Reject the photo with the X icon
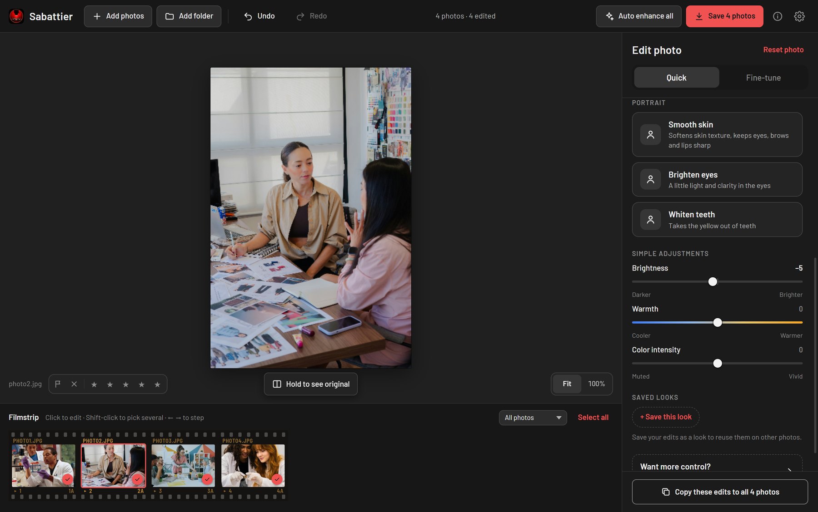 point(74,384)
